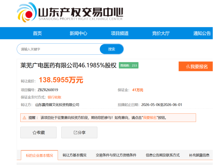Open the 竞价大厅 navigation item
Image resolution: width=213 pixels, height=165 pixels.
coord(161,33)
